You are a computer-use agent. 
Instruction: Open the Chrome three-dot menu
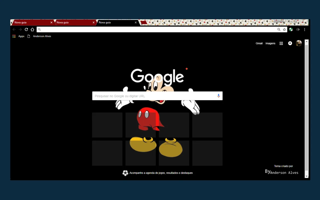point(304,29)
